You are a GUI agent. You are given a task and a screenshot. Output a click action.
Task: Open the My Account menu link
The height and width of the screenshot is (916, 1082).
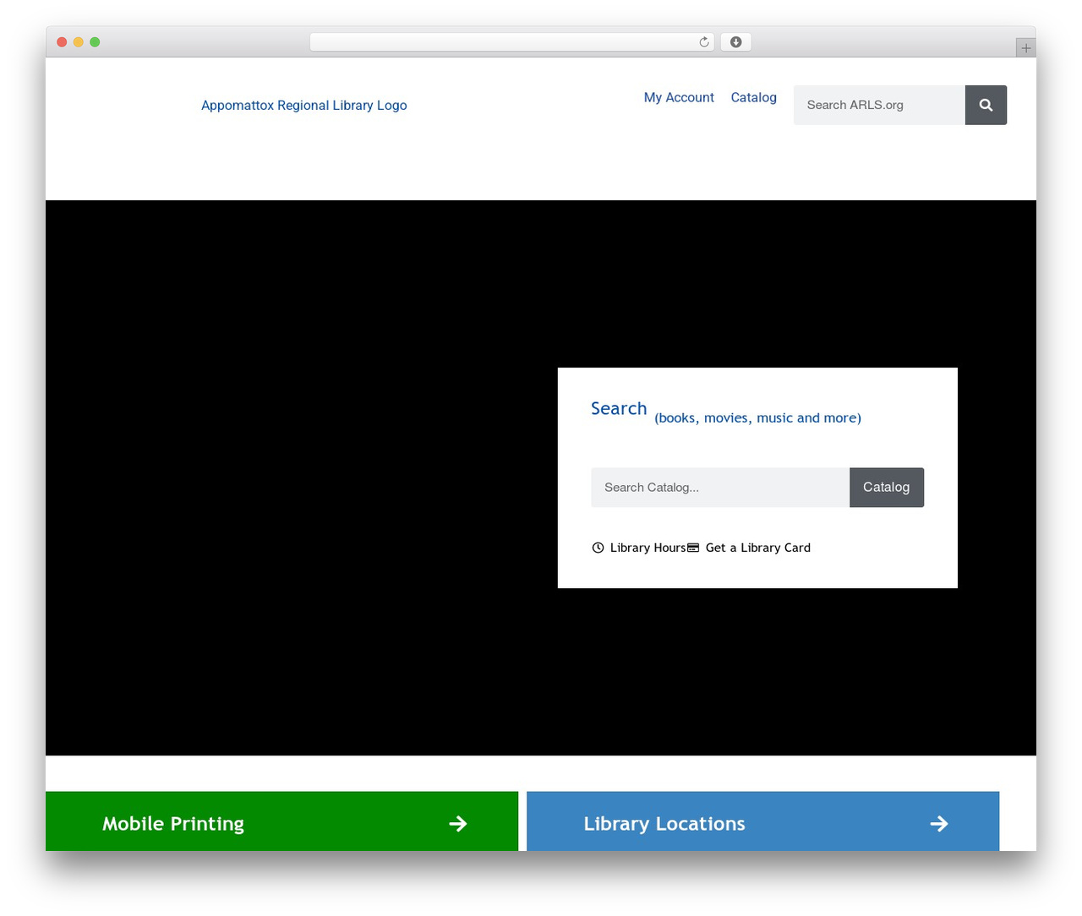tap(679, 97)
